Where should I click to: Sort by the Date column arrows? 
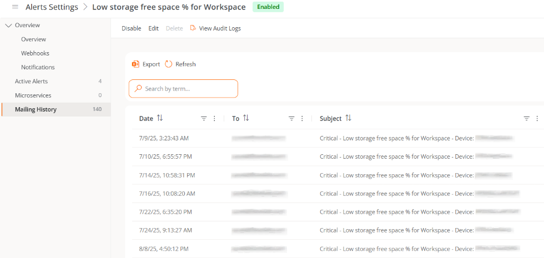(x=160, y=118)
